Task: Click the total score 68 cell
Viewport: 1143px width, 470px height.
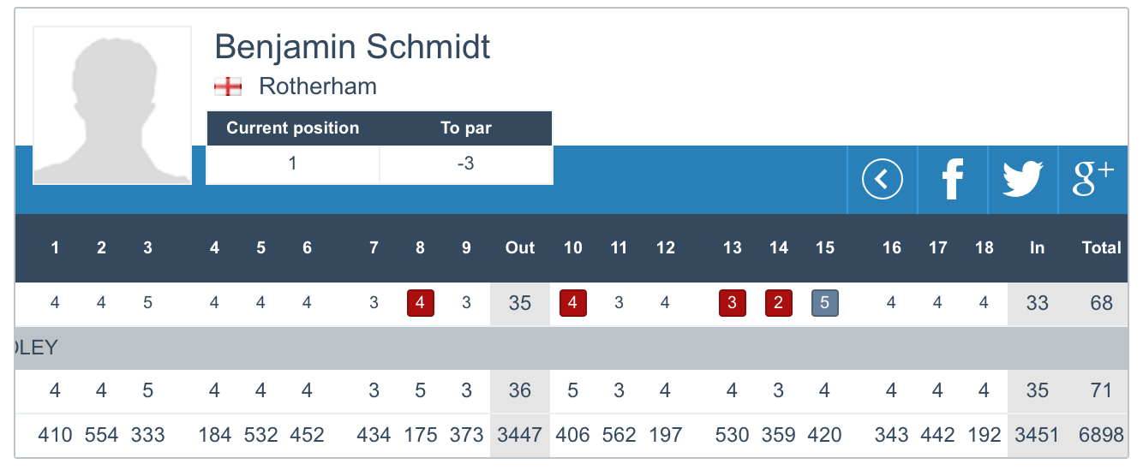Action: coord(1101,304)
